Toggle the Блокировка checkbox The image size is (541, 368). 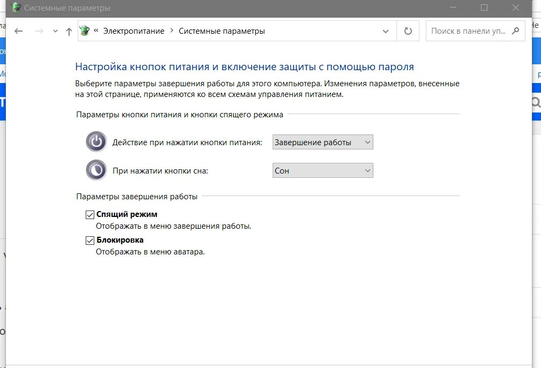[x=90, y=241]
